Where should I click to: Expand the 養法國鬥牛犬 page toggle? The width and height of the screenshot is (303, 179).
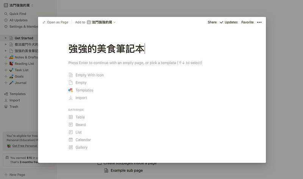(x=6, y=44)
